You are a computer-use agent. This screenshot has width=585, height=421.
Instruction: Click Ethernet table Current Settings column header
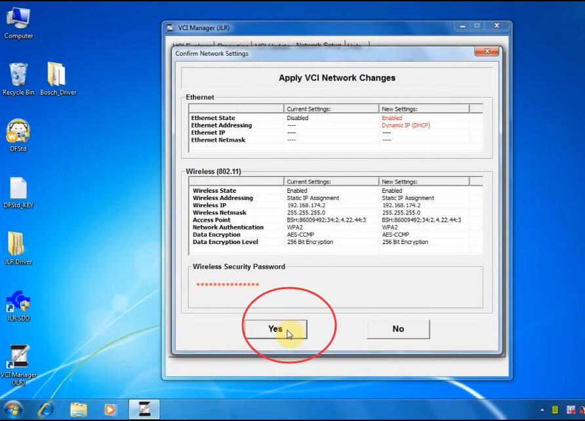(x=331, y=109)
